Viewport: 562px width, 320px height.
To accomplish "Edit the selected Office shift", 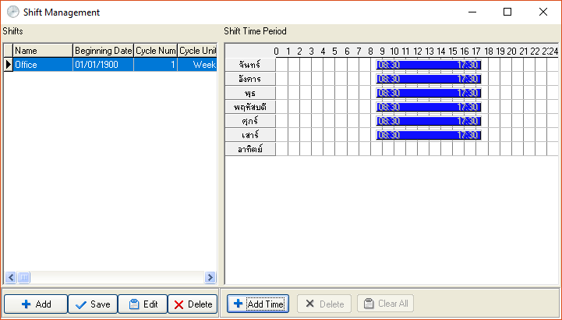I will click(x=143, y=304).
